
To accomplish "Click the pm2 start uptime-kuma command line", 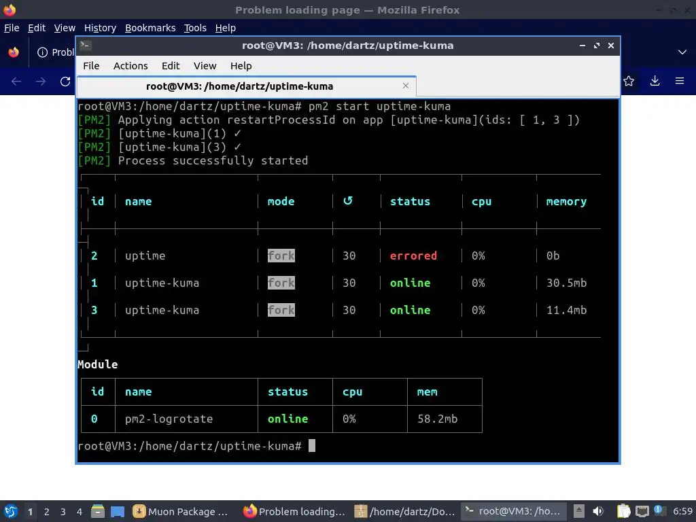I will click(x=264, y=106).
